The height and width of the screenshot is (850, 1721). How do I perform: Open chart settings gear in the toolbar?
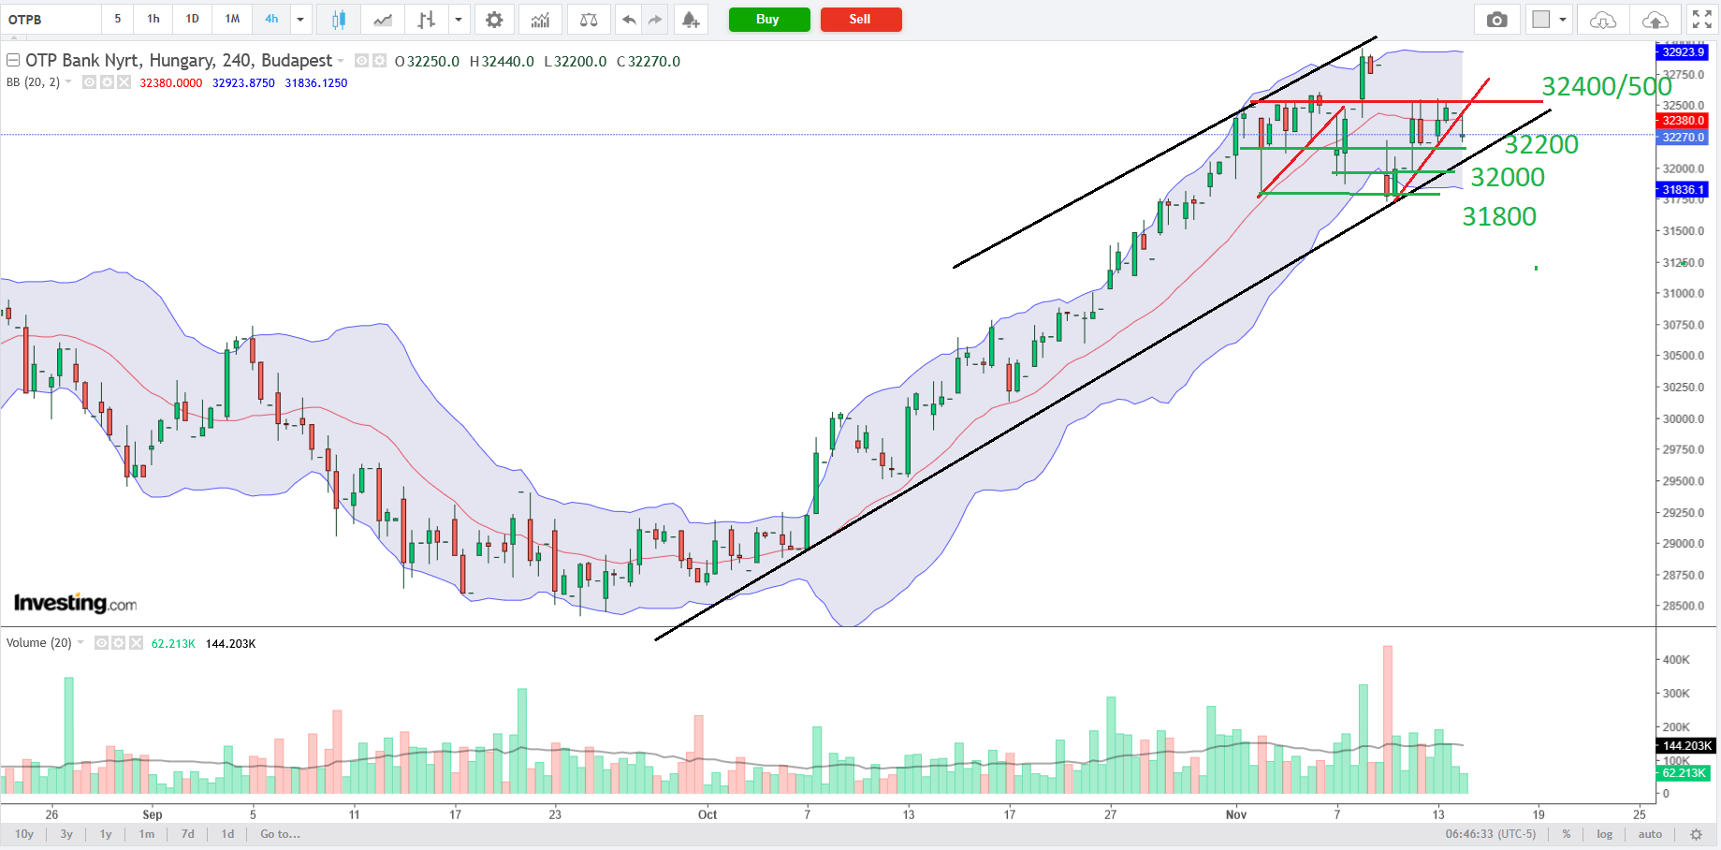coord(494,20)
